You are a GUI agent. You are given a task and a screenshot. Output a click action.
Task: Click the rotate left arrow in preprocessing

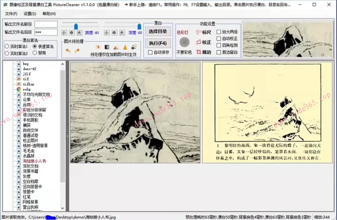point(68,51)
